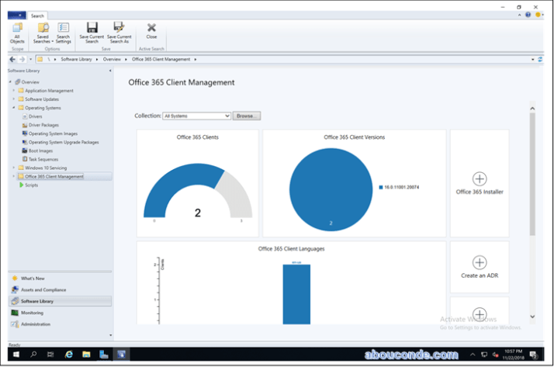Open the Monitoring workspace
Viewport: 554px width, 377px height.
[33, 313]
